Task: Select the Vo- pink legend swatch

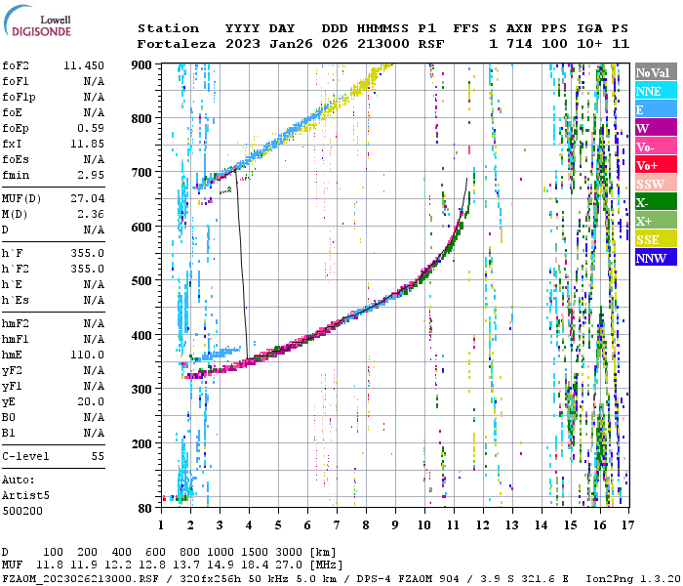Action: tap(656, 146)
